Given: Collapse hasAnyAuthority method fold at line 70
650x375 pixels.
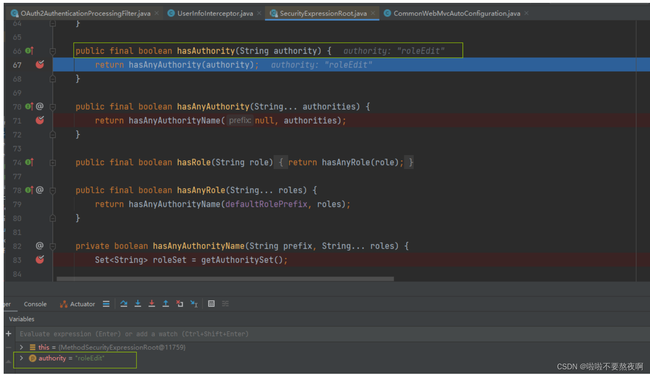Looking at the screenshot, I should point(53,107).
